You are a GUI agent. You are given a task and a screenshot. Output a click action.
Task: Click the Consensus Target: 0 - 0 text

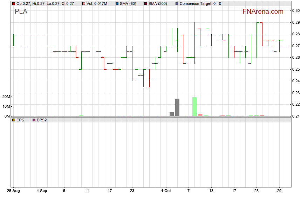click(200, 3)
